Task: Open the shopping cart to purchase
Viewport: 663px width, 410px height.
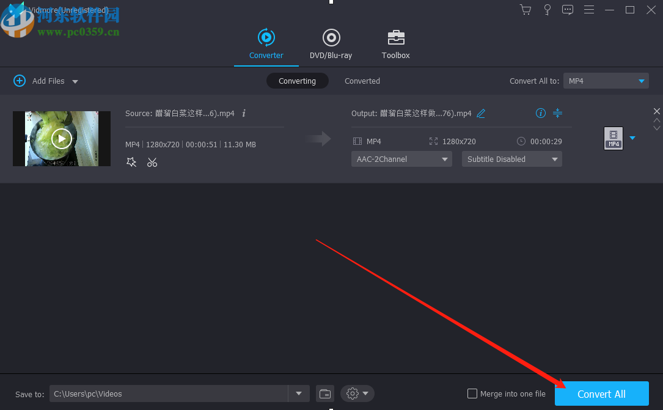Action: point(525,10)
